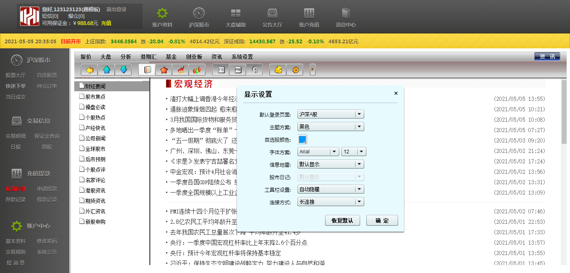
Task: Click the 大盘辅助 grid icon
Action: [x=235, y=18]
